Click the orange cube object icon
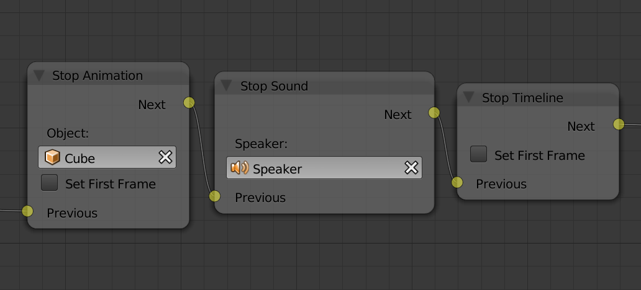The width and height of the screenshot is (641, 290). click(52, 157)
